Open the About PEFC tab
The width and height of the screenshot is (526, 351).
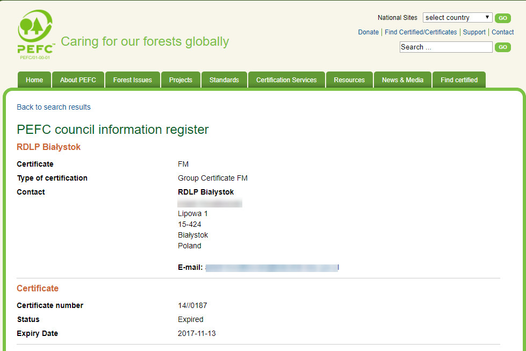tap(78, 80)
